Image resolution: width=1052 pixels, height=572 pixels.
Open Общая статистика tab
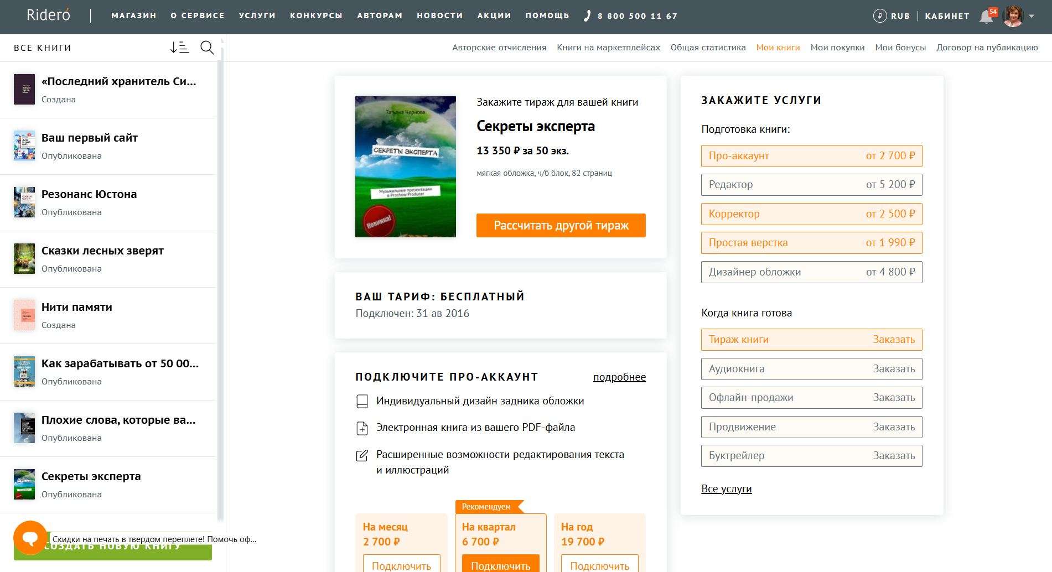708,48
